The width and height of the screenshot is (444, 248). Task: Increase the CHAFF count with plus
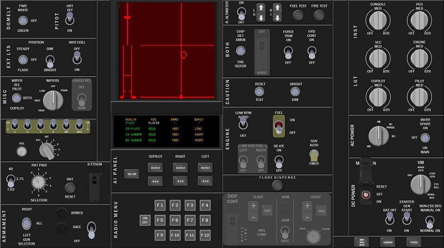(307, 206)
